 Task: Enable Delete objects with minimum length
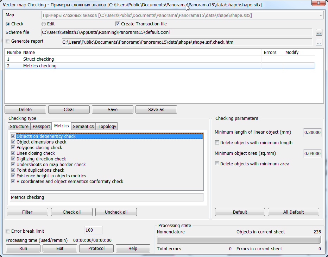pos(217,143)
